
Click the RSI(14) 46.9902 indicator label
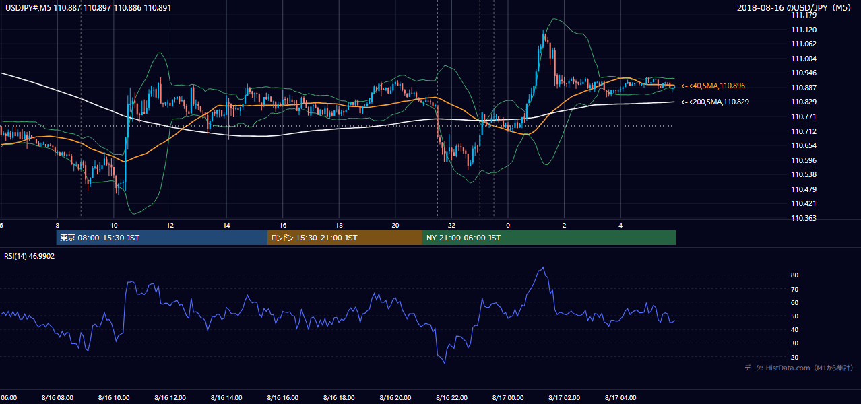(x=30, y=256)
